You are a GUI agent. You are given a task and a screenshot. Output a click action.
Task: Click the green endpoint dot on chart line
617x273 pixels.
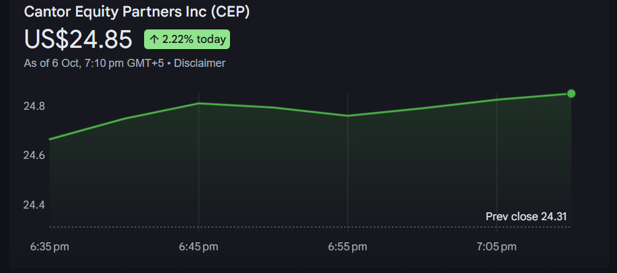point(571,93)
